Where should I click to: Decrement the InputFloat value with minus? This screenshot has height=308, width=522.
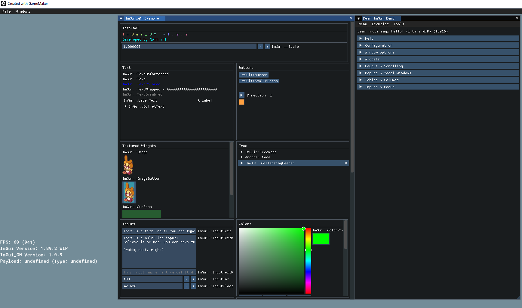(186, 286)
